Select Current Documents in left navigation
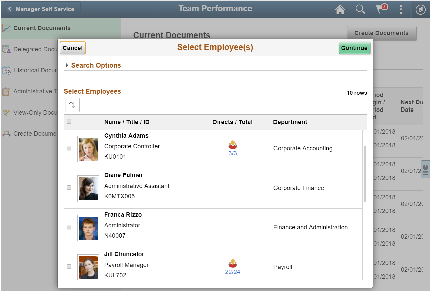The image size is (430, 291). click(60, 28)
